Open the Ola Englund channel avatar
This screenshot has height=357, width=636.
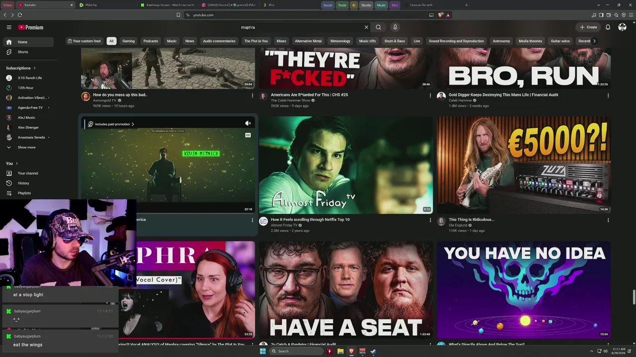pos(441,221)
